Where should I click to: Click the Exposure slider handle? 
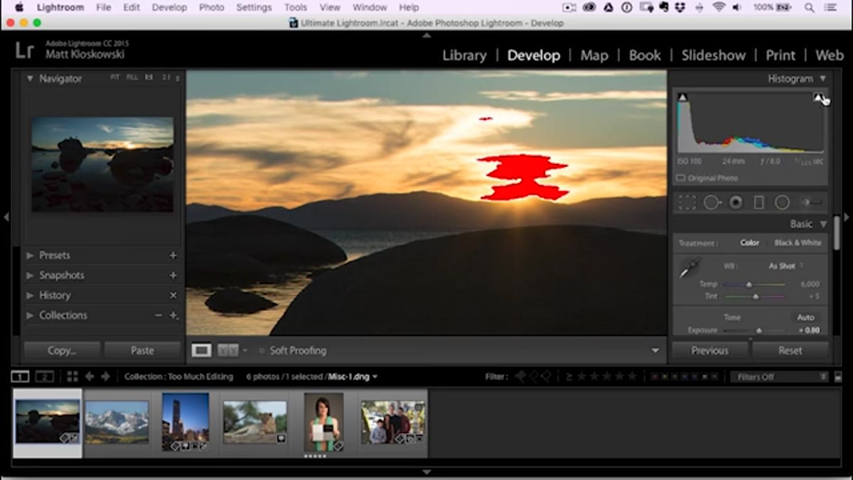(x=759, y=330)
